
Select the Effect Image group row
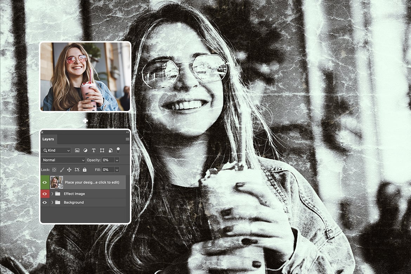point(83,194)
